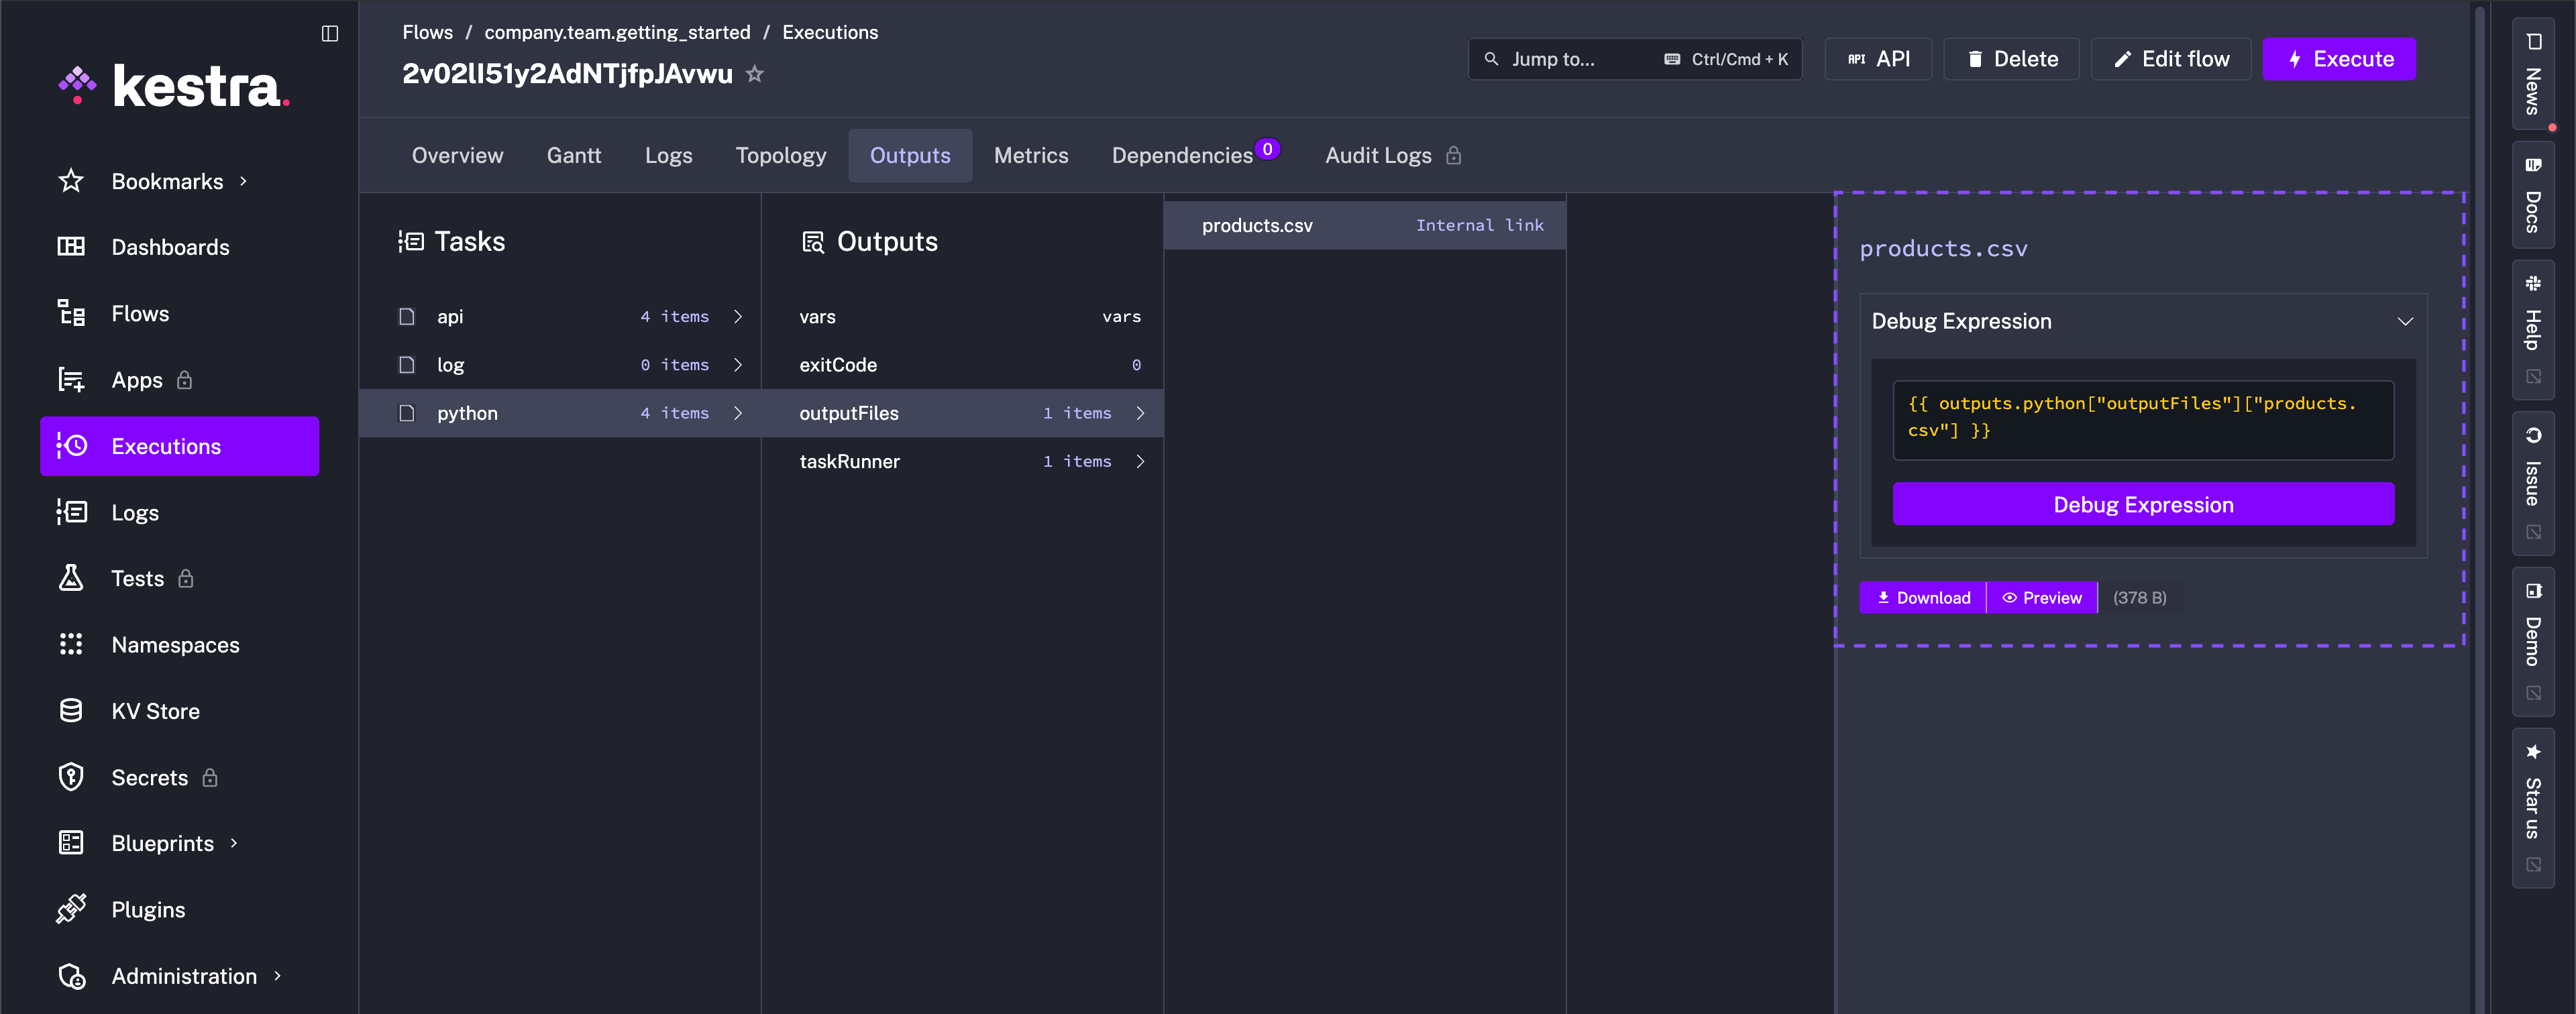The image size is (2576, 1014).
Task: Open the Secrets section
Action: click(149, 777)
